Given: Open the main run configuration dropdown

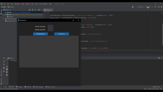Looking at the screenshot, I should (x=141, y=7).
